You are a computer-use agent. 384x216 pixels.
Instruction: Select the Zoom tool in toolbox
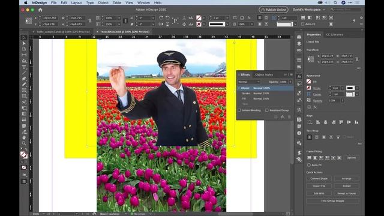pyautogui.click(x=24, y=143)
